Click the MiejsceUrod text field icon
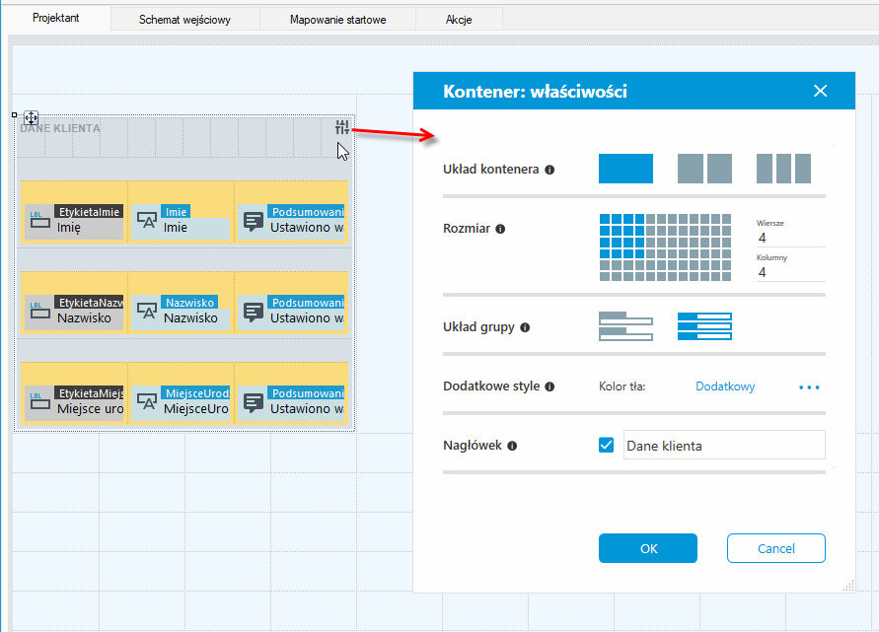Screen dimensions: 879x632 click(147, 401)
